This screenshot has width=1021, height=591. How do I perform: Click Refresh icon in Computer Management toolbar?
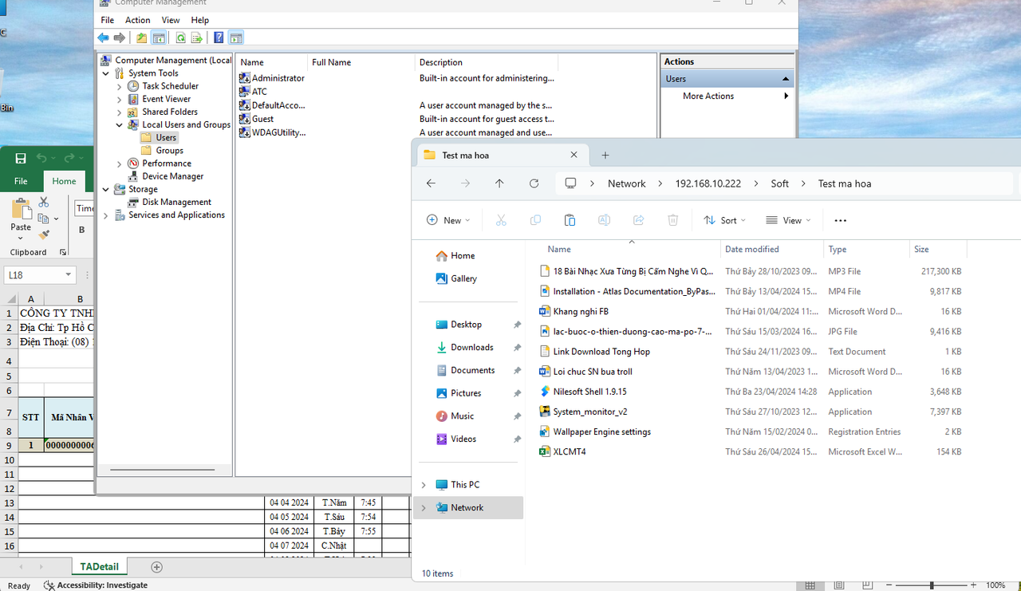180,37
